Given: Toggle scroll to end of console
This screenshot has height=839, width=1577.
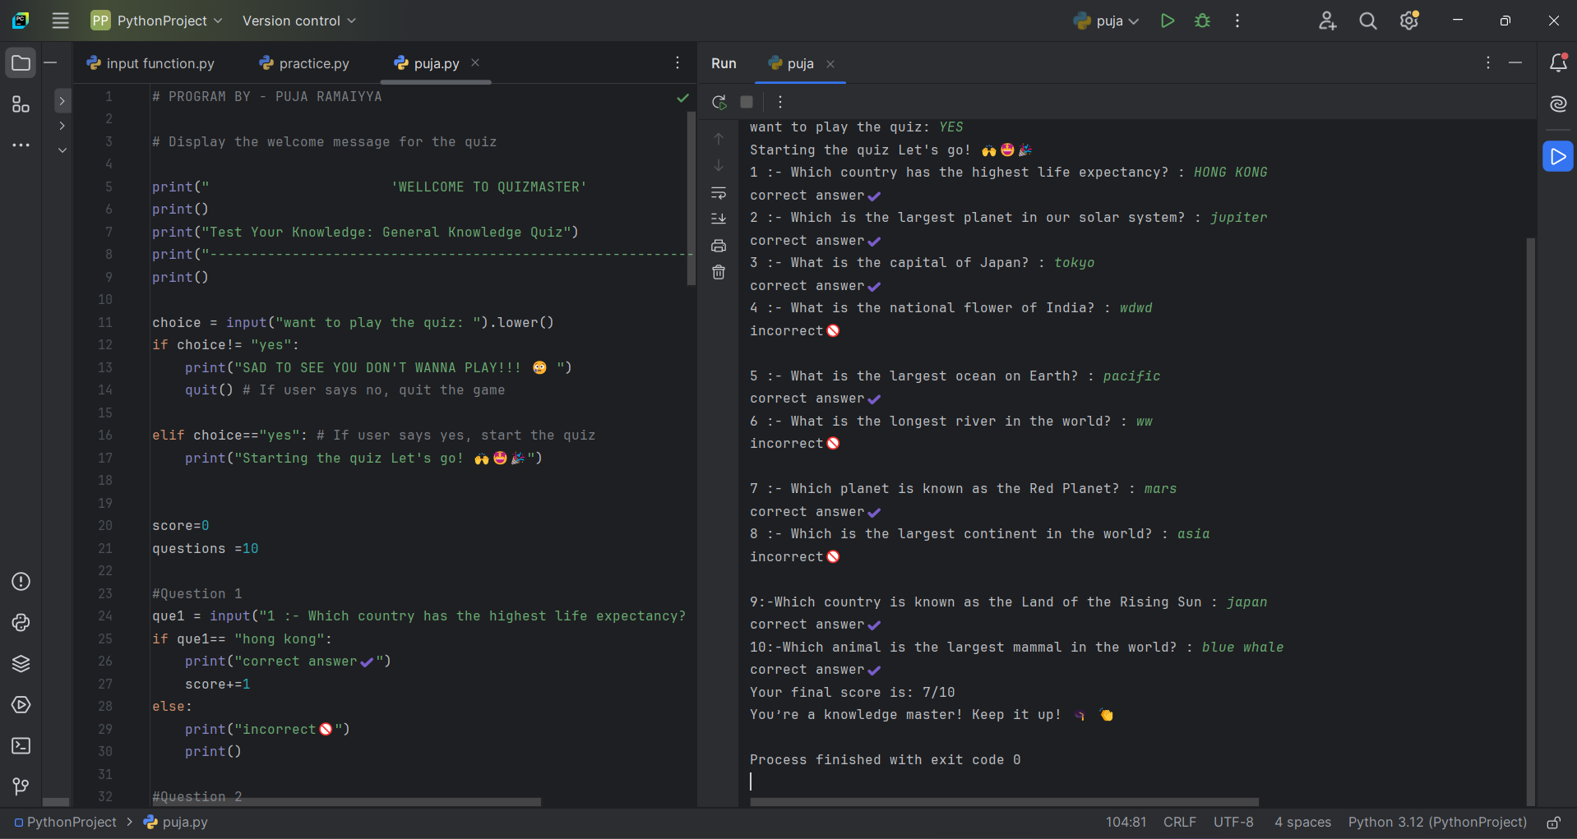Looking at the screenshot, I should pos(719,219).
